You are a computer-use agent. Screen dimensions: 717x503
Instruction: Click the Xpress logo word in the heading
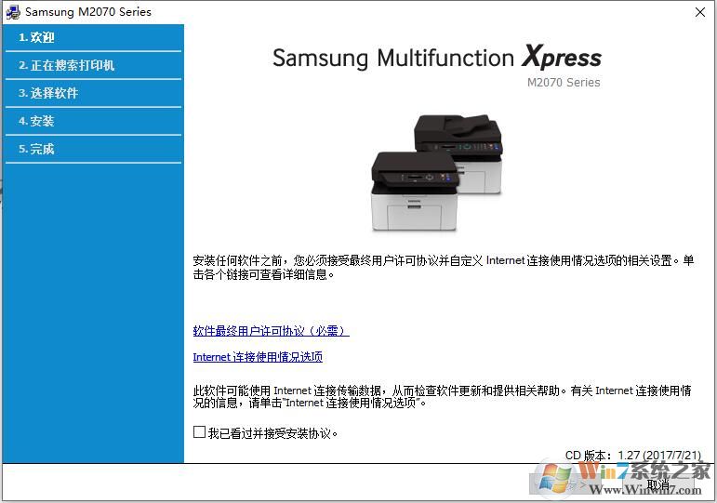point(562,58)
